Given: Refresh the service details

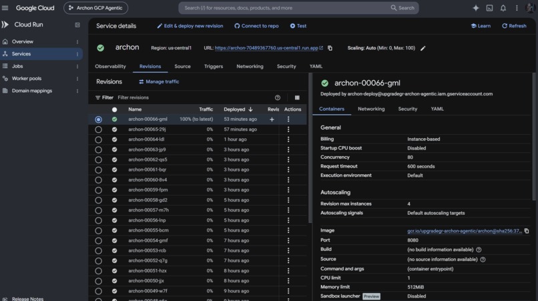Looking at the screenshot, I should tap(514, 26).
